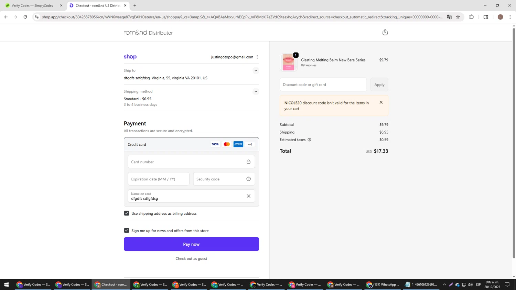Open the Chrome three-dot menu
The image size is (516, 290).
[510, 17]
